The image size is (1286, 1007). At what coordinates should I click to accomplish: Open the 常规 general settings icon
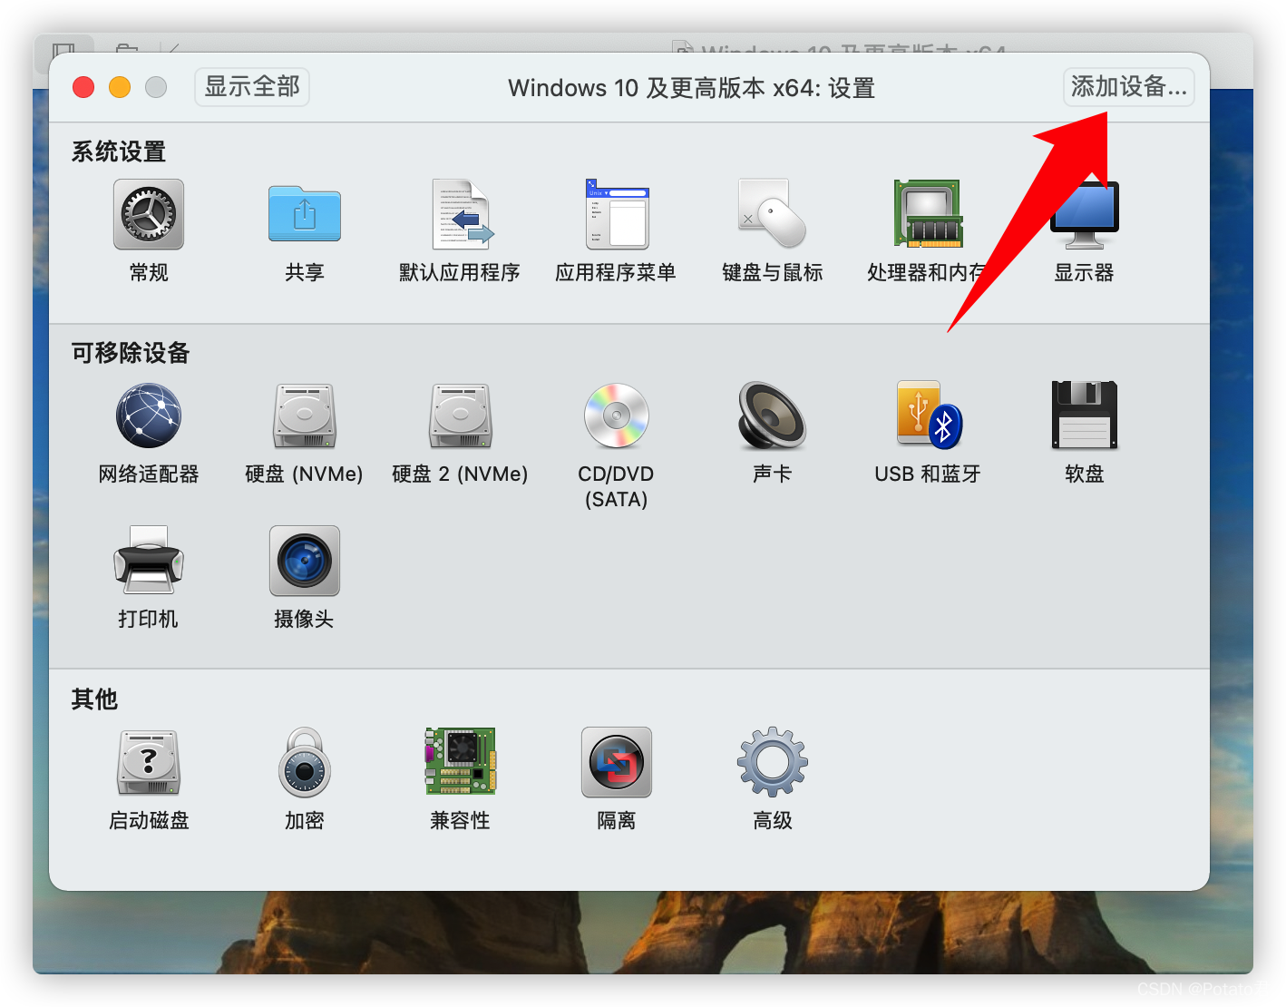pos(149,215)
